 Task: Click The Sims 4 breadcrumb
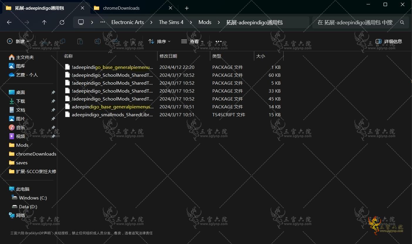point(171,22)
